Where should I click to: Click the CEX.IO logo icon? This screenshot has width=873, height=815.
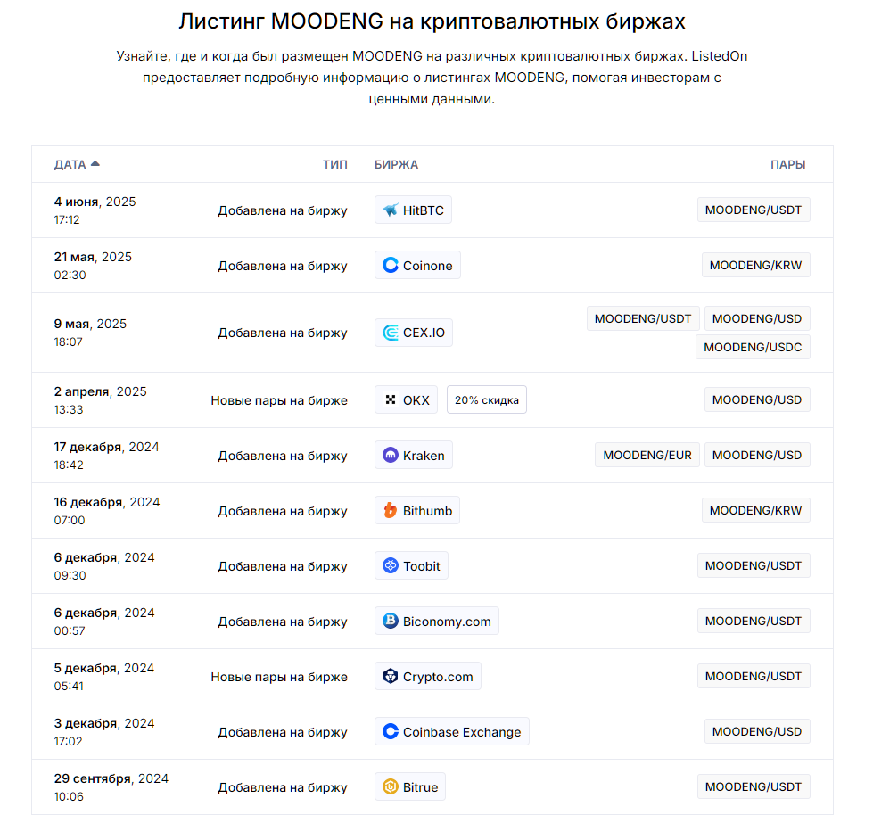pyautogui.click(x=391, y=333)
